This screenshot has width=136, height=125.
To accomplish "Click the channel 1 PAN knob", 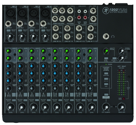I will [9, 88].
